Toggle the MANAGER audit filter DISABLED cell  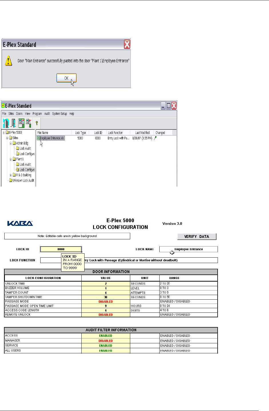[x=106, y=341]
